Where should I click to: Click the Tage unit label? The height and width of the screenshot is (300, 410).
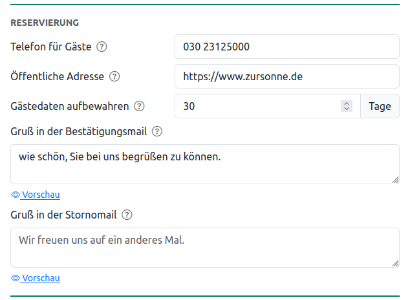click(380, 107)
